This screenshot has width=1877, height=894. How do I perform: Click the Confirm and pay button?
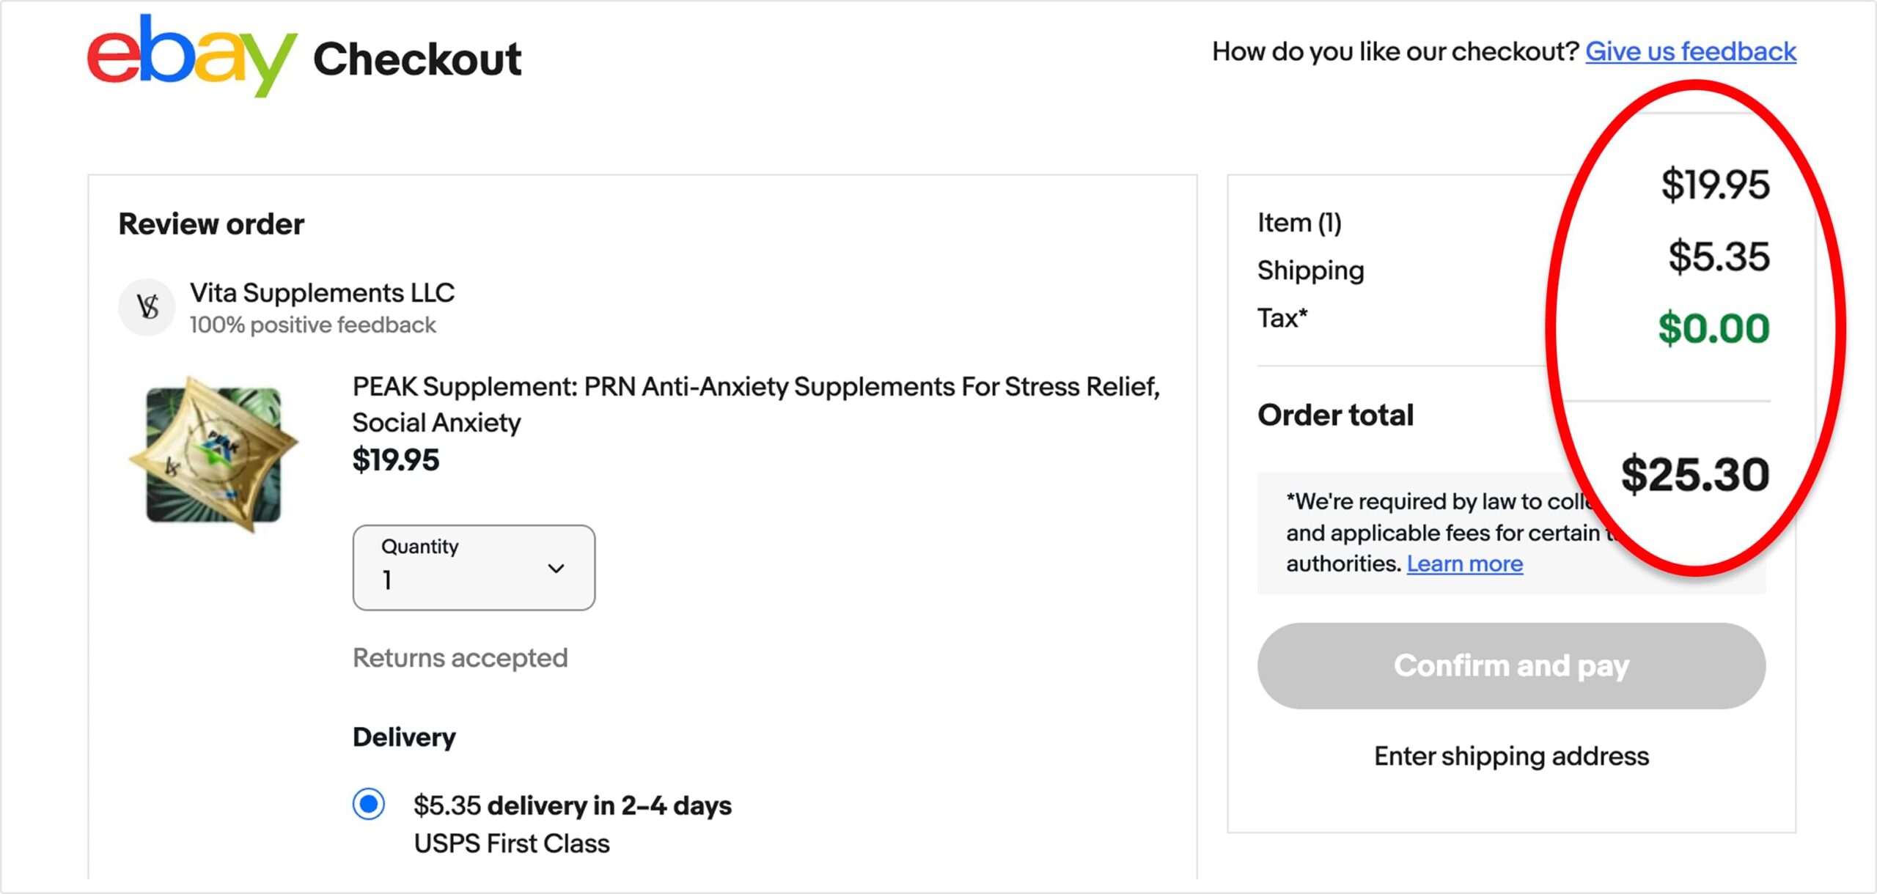click(1511, 665)
